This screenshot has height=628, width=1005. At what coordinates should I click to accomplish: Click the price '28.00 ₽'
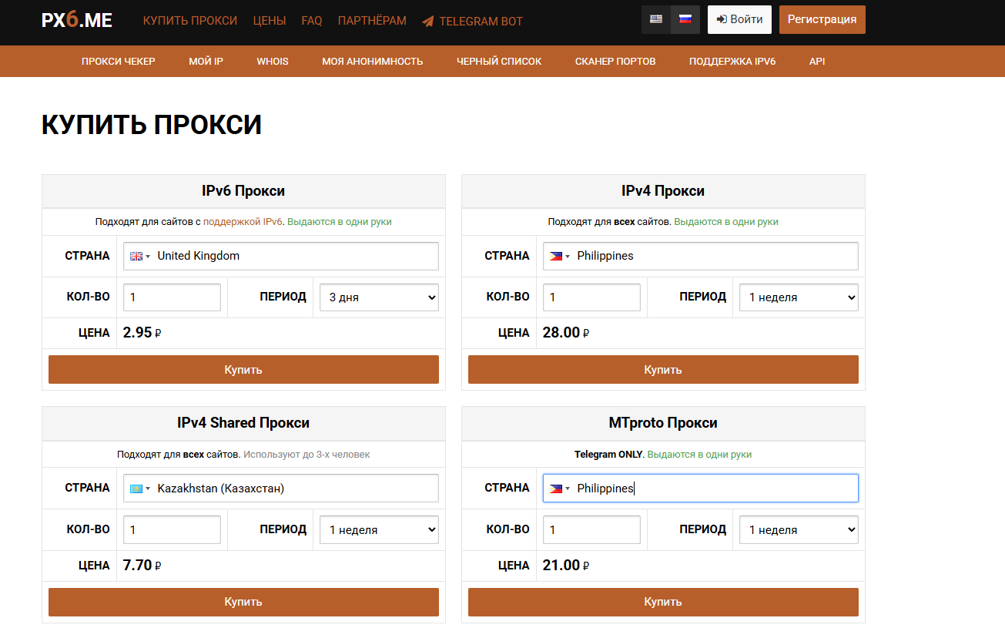click(x=566, y=333)
